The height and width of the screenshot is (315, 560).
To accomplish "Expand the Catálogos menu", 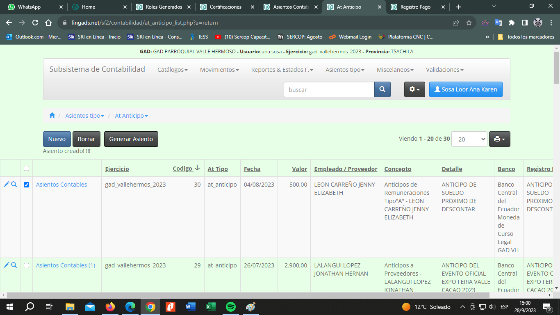I will click(x=172, y=70).
